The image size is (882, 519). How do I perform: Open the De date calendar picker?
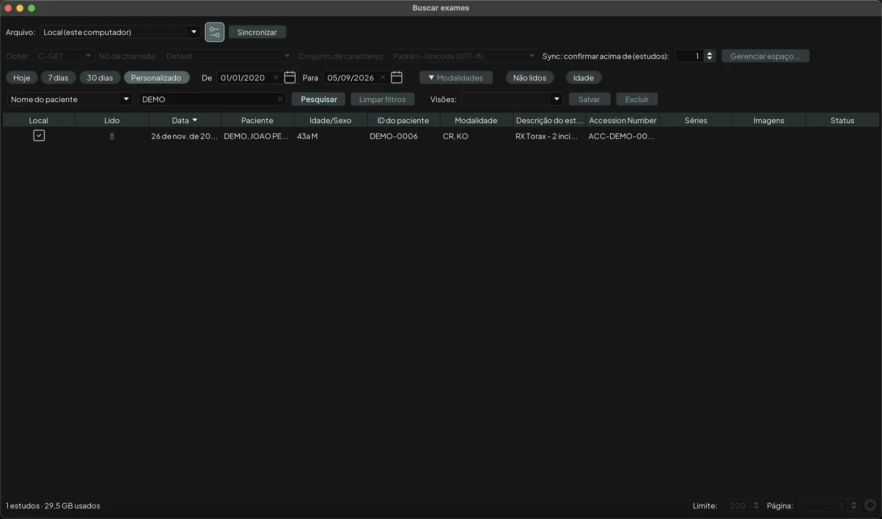290,77
